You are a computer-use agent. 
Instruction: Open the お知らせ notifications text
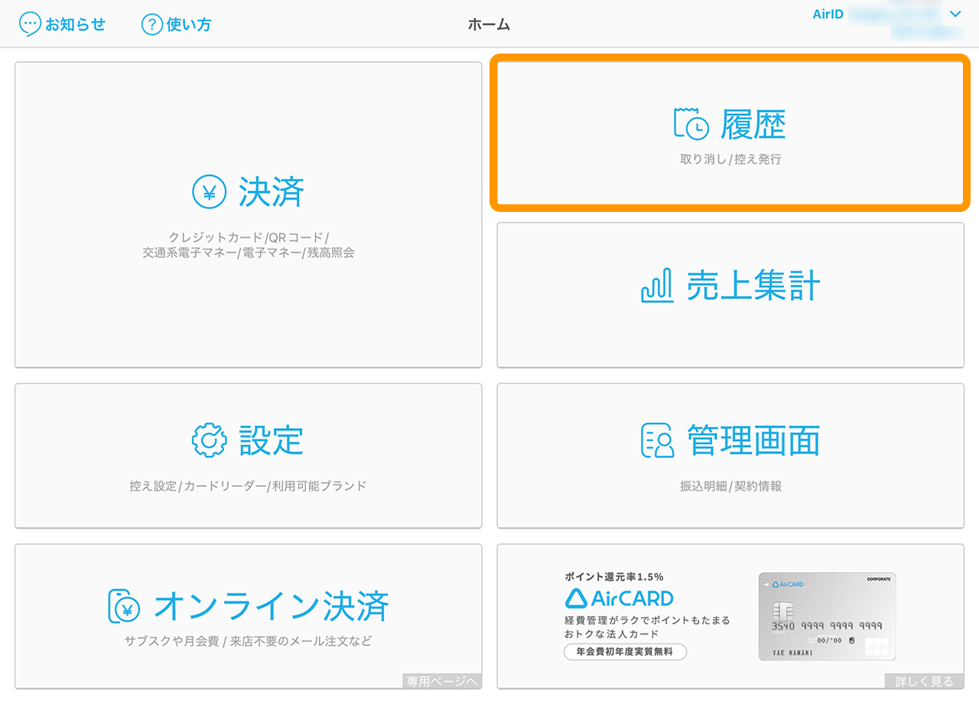[x=75, y=24]
